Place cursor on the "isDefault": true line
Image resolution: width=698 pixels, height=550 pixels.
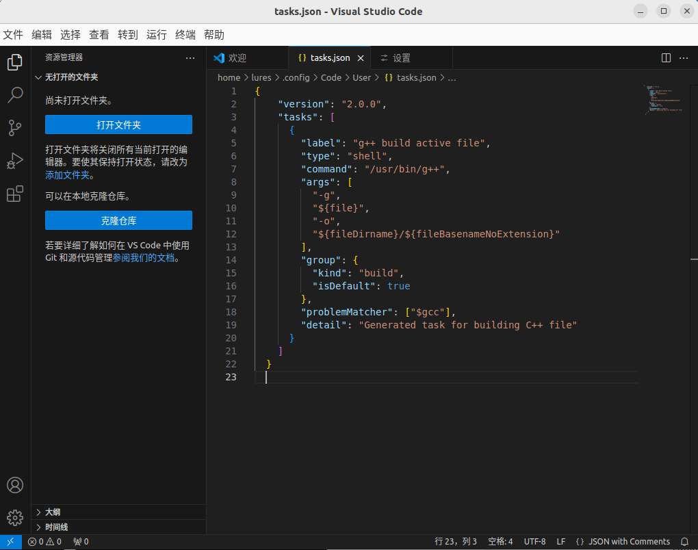point(361,286)
